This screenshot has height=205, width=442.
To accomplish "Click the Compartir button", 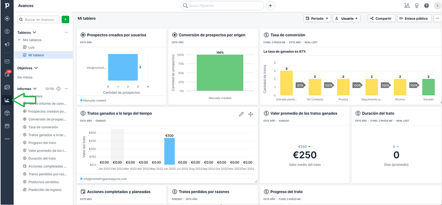I will [381, 19].
